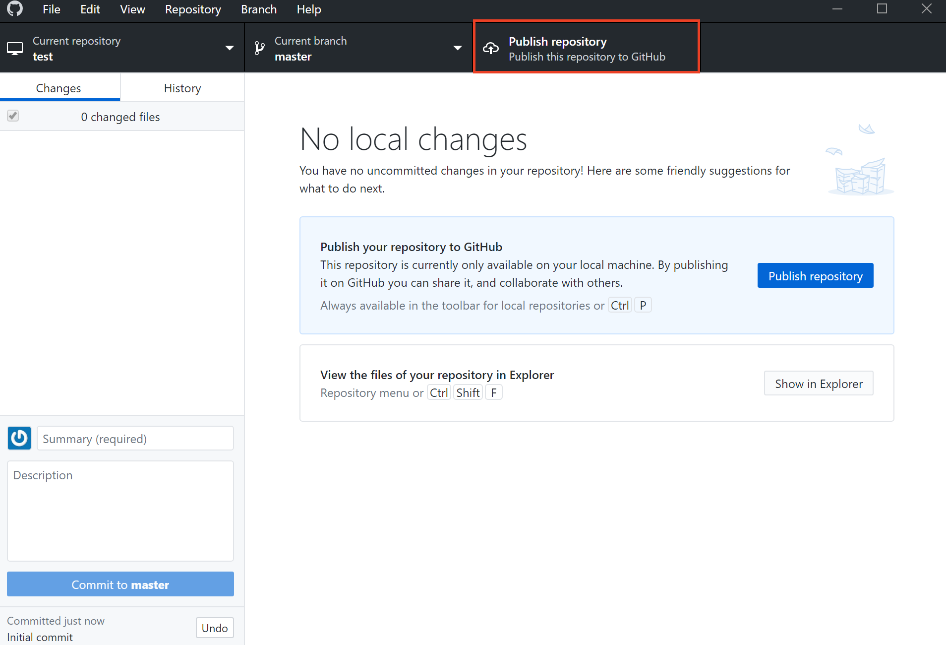
Task: Click the No local changes heading
Action: click(413, 139)
